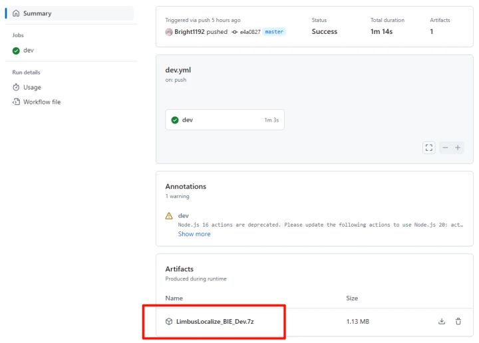Delete the artifact with trash icon
Image resolution: width=479 pixels, height=343 pixels.
pyautogui.click(x=458, y=321)
